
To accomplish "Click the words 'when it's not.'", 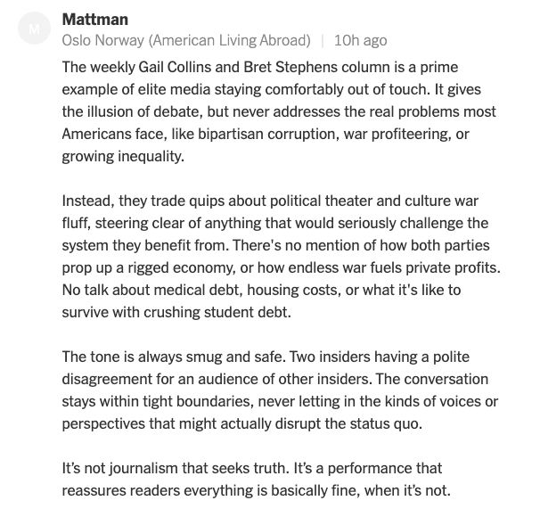I will pos(407,490).
